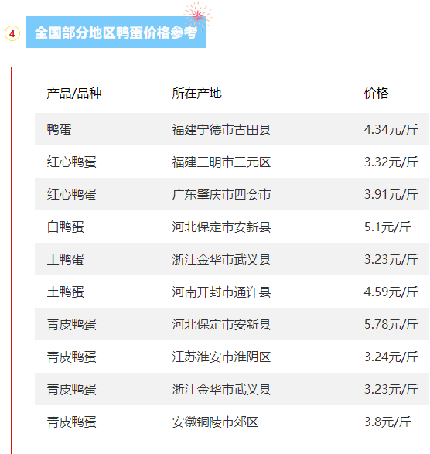Click the 价格 column header
This screenshot has height=454, width=430.
[x=376, y=94]
